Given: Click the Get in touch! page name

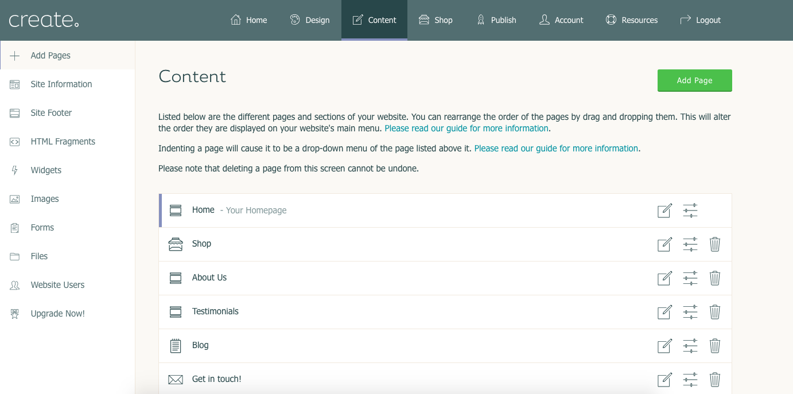Looking at the screenshot, I should (x=217, y=379).
